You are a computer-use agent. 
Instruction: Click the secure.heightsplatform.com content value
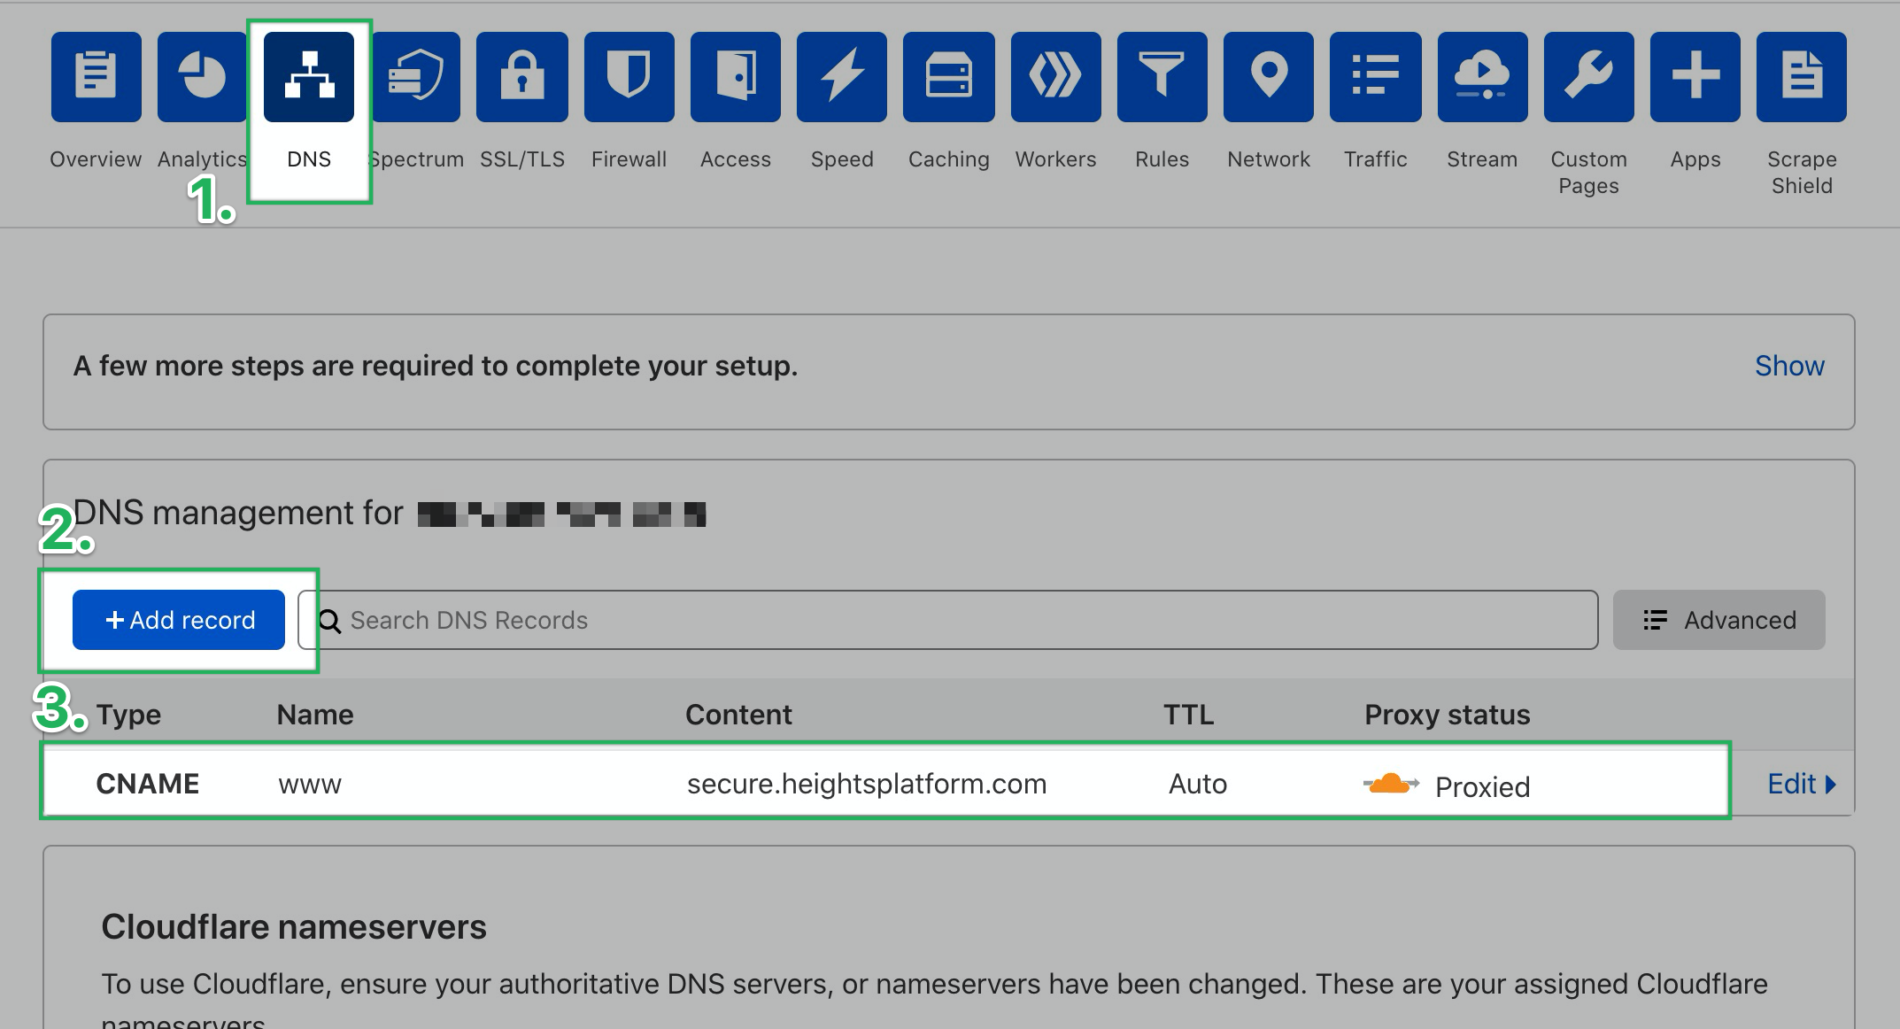867,784
